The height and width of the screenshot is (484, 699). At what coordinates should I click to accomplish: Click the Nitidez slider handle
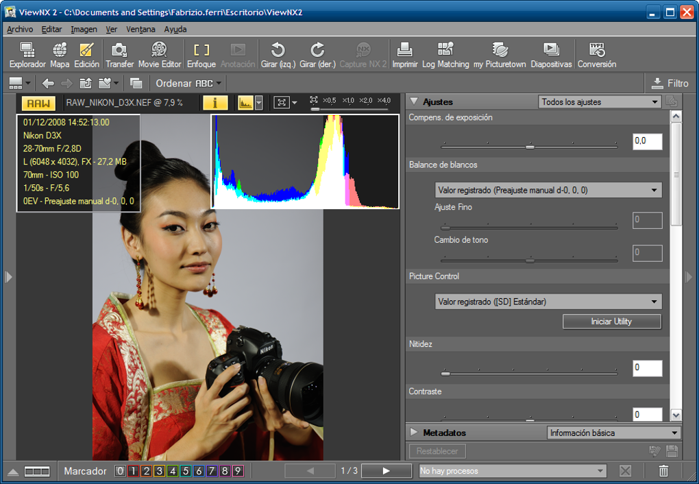point(445,374)
